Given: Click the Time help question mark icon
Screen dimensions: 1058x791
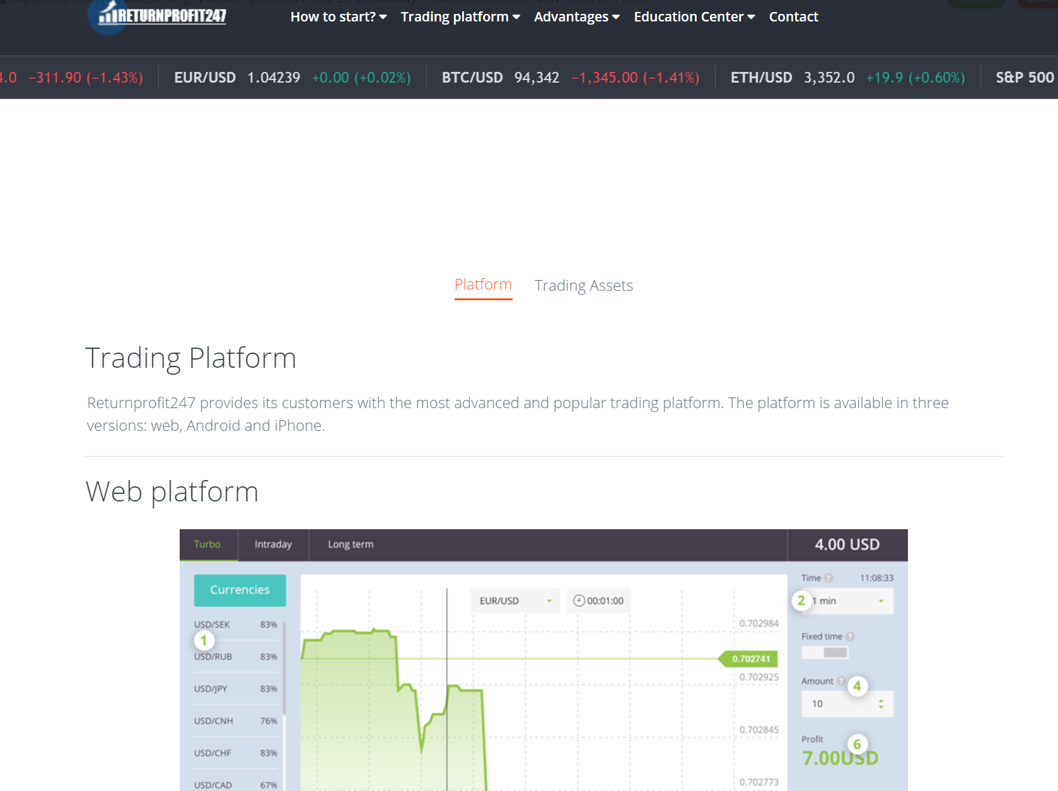Looking at the screenshot, I should (828, 578).
